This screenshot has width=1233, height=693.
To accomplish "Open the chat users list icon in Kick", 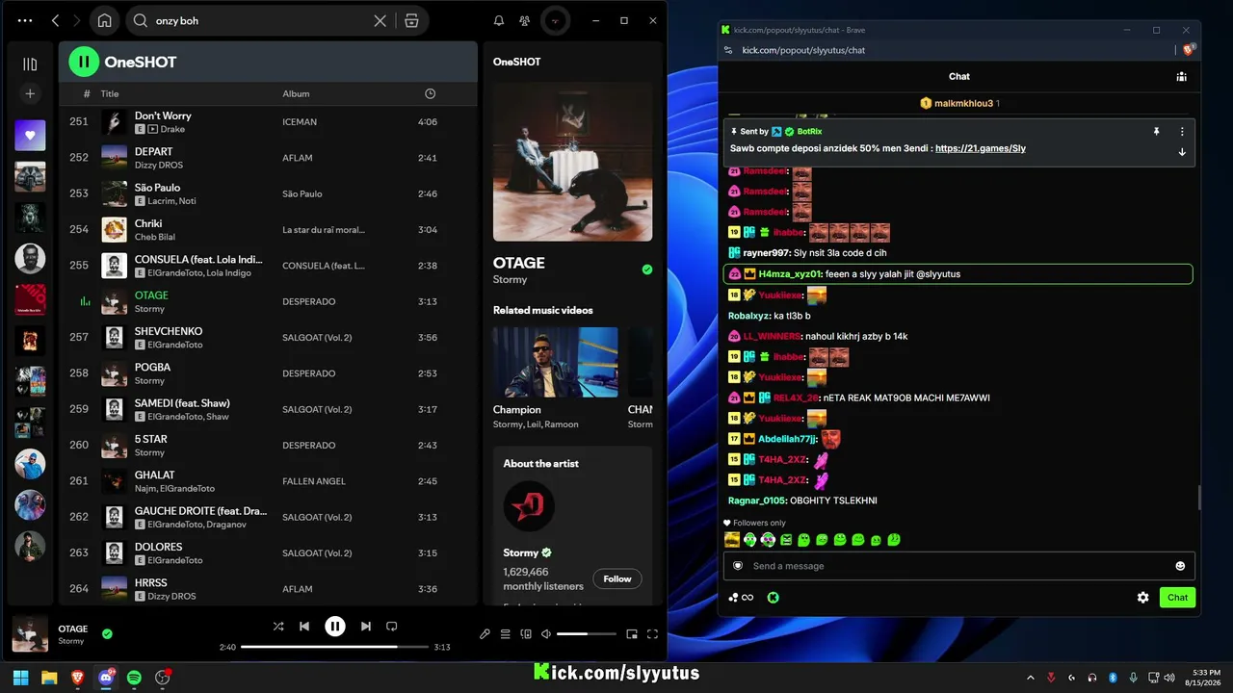I will click(x=1181, y=77).
